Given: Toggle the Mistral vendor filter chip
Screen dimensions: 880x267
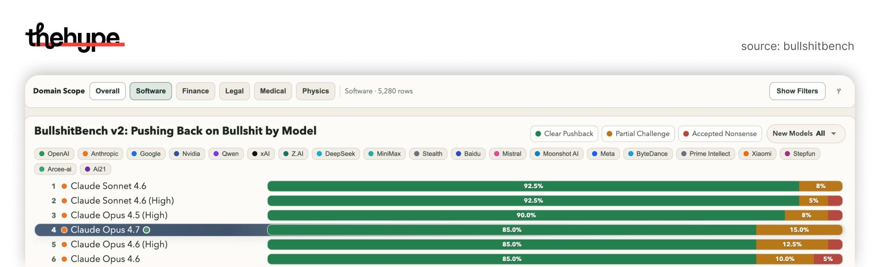Looking at the screenshot, I should [507, 154].
